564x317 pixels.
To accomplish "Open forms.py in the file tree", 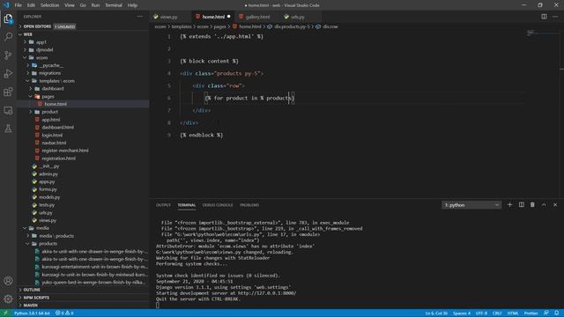I will (84, 189).
